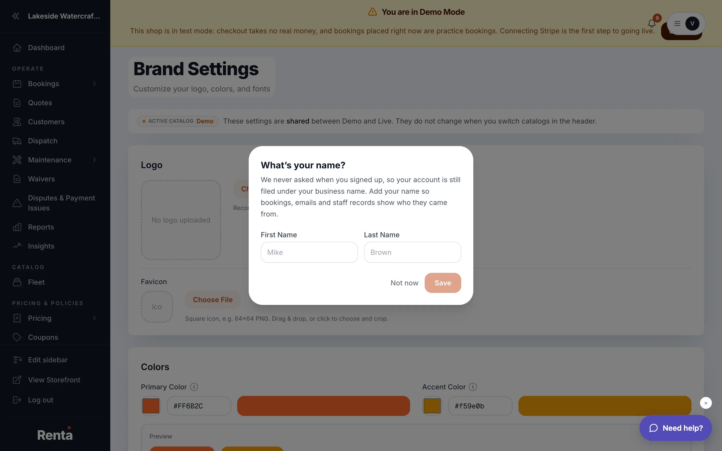722x451 pixels.
Task: Click the Disputes warning triangle icon
Action: [17, 203]
